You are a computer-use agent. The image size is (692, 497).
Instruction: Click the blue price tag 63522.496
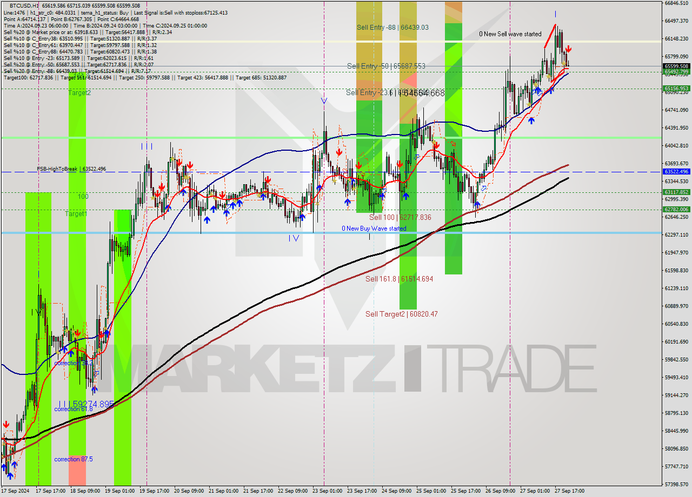click(x=676, y=171)
